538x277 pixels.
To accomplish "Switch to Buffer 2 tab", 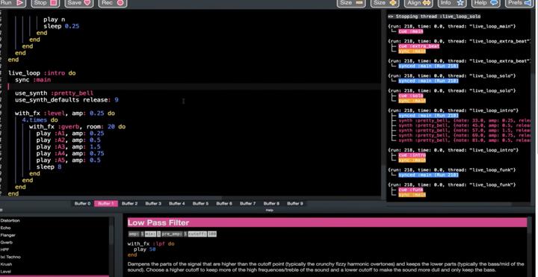I will pyautogui.click(x=130, y=204).
